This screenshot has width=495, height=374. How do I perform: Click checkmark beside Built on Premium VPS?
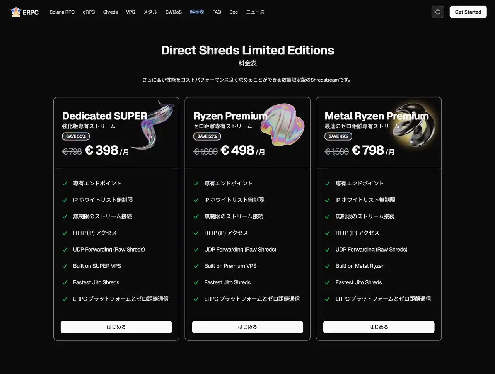click(196, 266)
